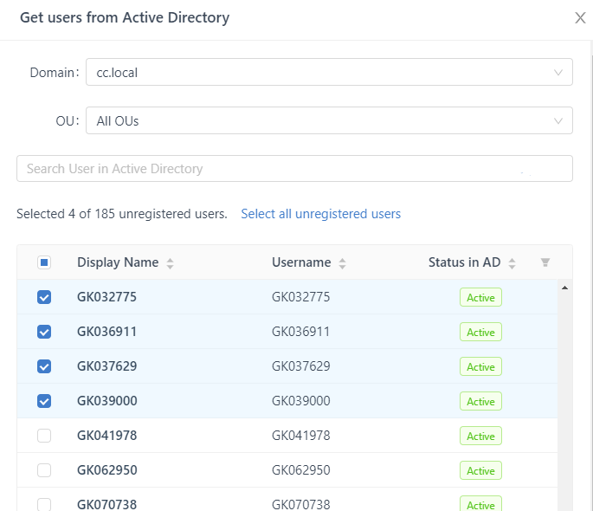Sort by Display Name column icon

click(171, 263)
